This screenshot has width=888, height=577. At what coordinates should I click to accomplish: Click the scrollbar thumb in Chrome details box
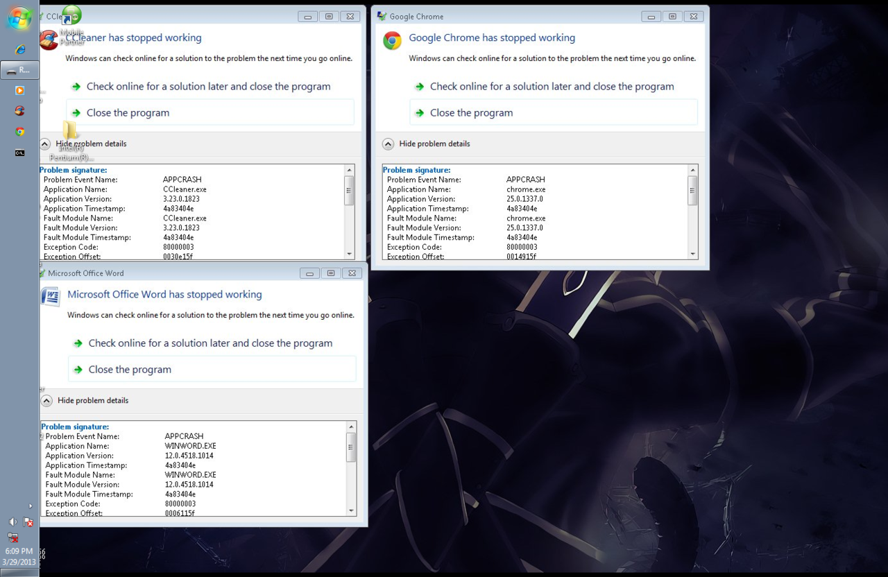(x=692, y=191)
